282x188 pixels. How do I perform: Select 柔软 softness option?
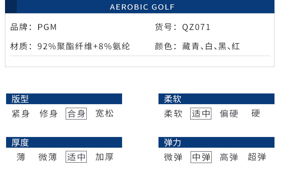173,114
